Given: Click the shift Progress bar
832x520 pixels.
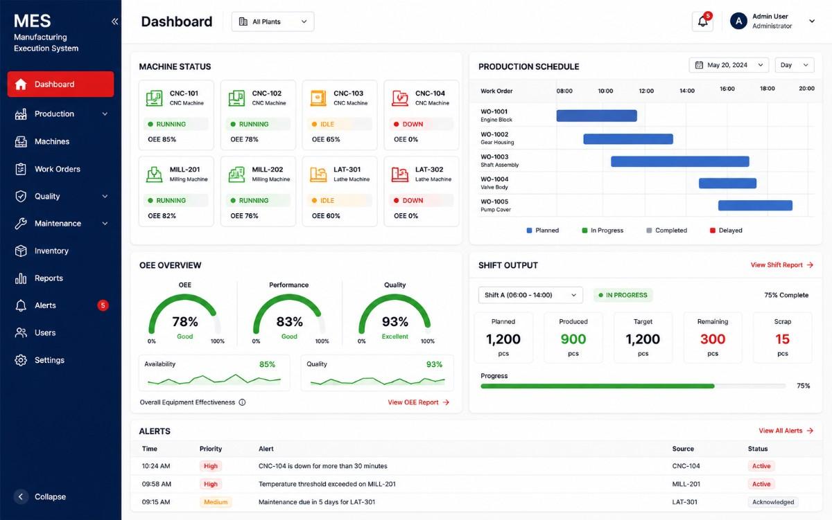Looking at the screenshot, I should click(x=633, y=386).
